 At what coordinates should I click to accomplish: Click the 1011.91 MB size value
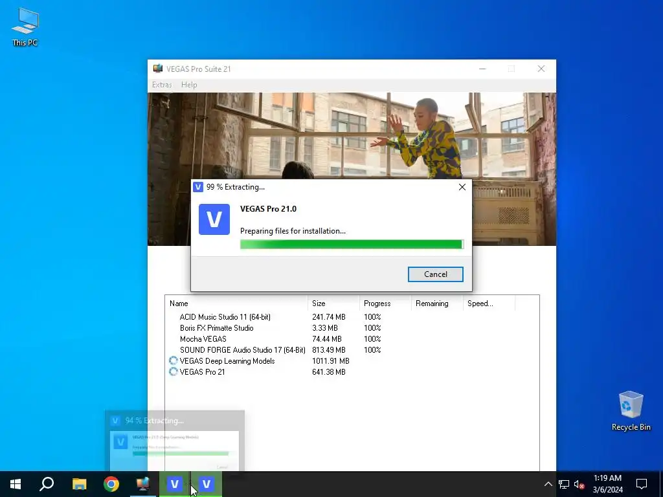tap(331, 361)
